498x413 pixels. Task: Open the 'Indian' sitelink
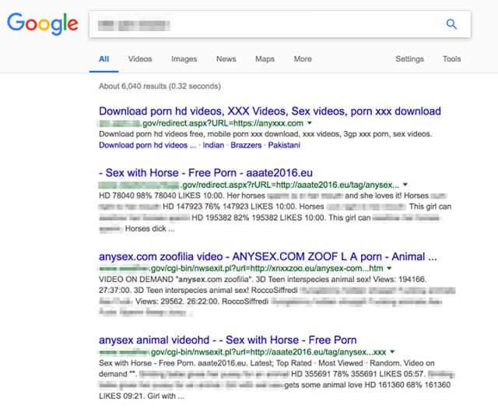click(x=213, y=145)
